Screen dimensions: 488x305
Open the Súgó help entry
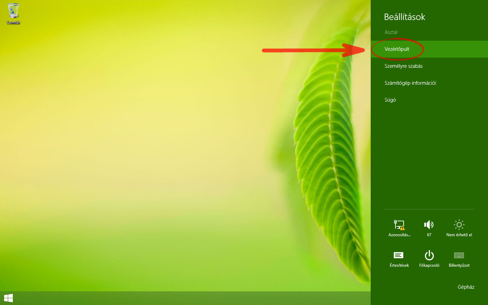[390, 100]
